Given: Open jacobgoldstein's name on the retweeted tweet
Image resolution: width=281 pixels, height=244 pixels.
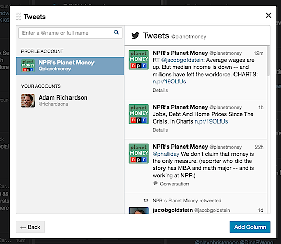Looking at the screenshot, I should point(173,210).
